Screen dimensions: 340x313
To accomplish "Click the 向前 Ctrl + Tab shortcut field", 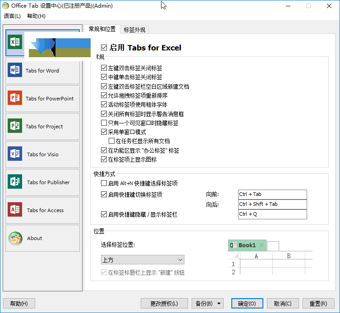I will (272, 194).
